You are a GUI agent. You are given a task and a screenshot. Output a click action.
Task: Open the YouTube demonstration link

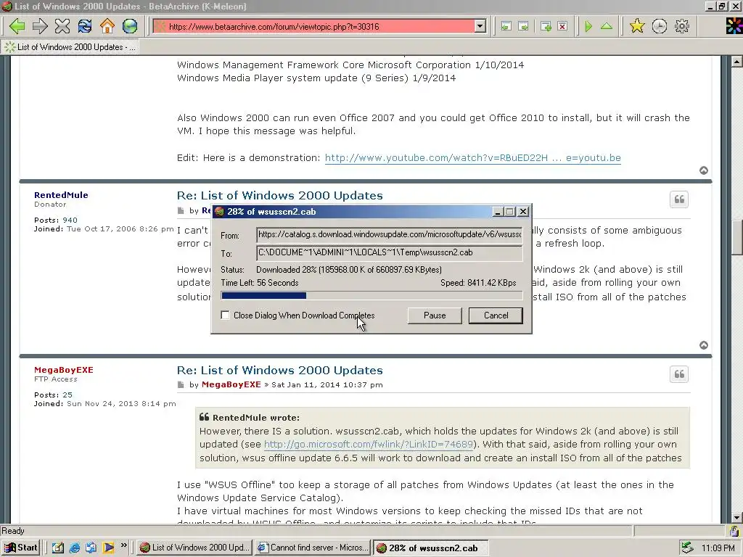tap(473, 157)
